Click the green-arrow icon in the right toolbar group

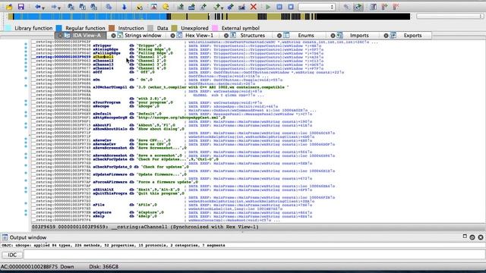(384, 7)
